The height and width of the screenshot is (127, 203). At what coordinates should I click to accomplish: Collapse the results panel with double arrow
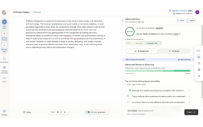point(122,20)
